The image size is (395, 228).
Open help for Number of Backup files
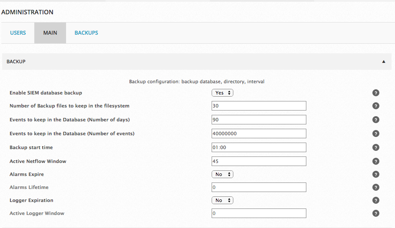click(375, 106)
